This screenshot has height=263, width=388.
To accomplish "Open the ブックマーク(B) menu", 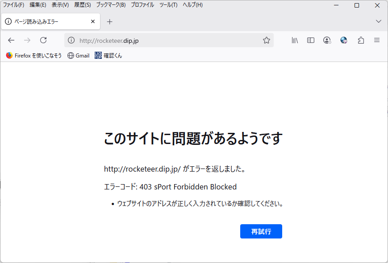I will tap(111, 5).
